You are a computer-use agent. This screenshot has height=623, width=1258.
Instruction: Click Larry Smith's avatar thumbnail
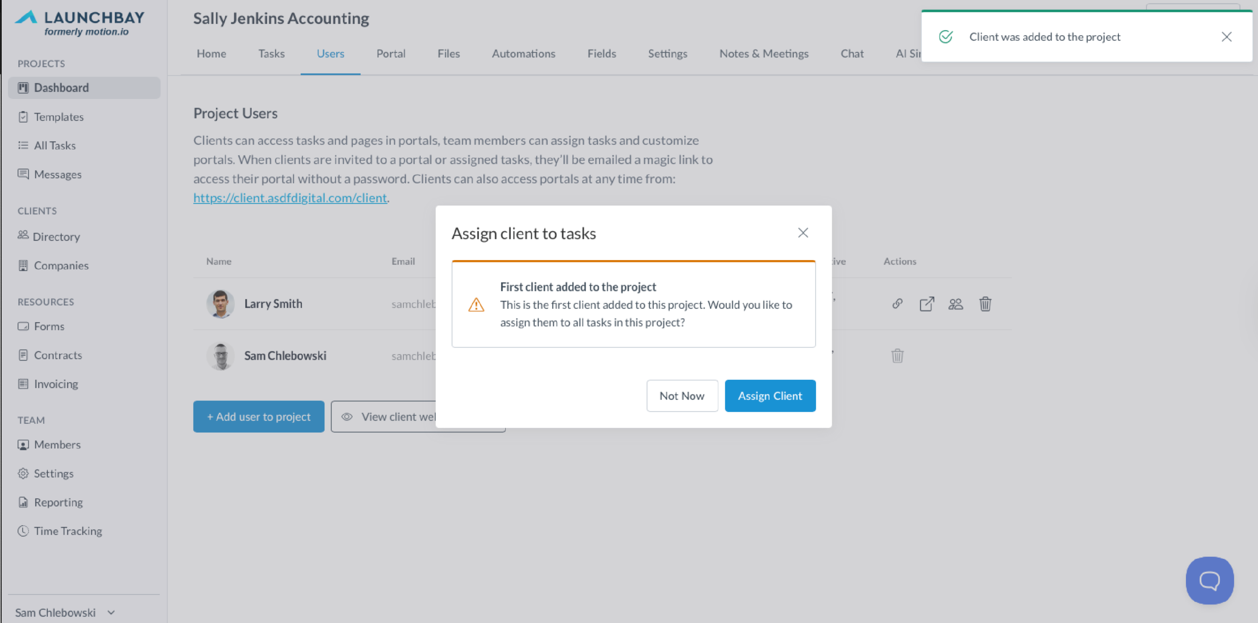(220, 303)
